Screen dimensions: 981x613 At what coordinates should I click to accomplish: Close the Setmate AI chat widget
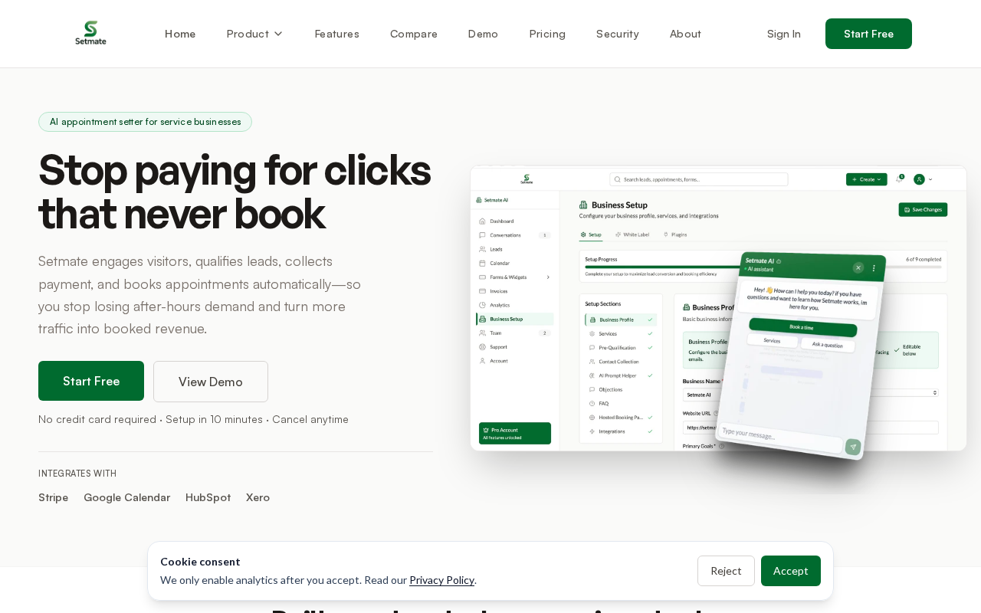click(858, 267)
